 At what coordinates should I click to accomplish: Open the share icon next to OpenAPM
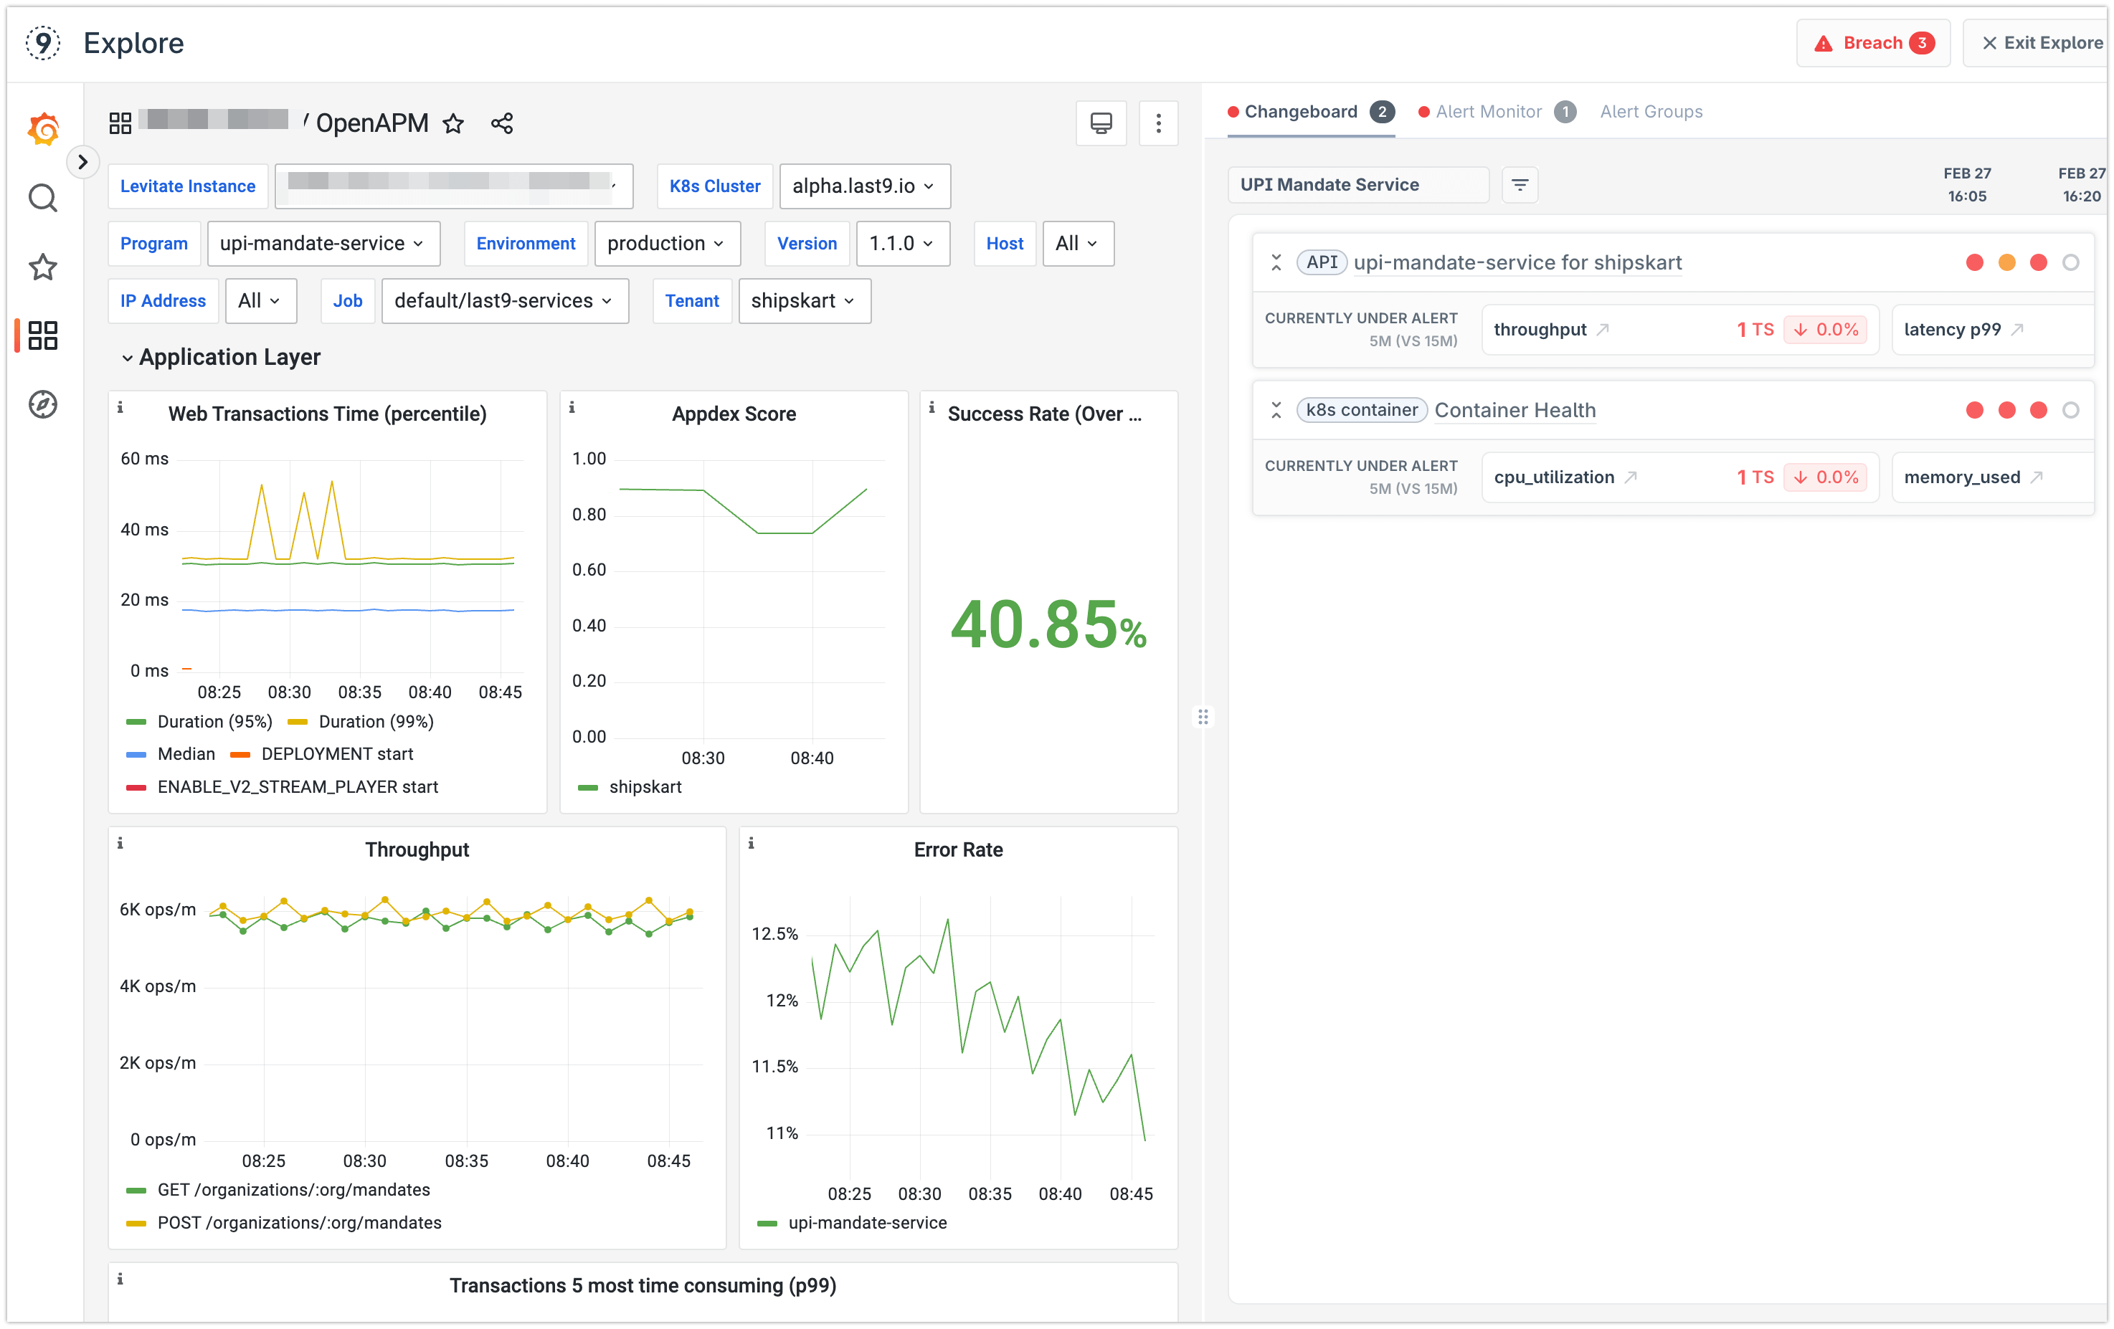pos(501,123)
